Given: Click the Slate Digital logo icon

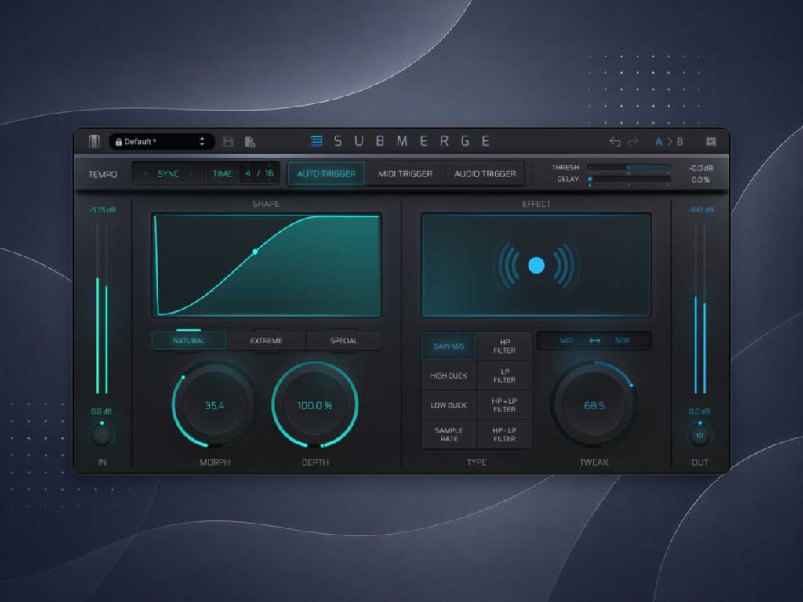Looking at the screenshot, I should click(94, 141).
